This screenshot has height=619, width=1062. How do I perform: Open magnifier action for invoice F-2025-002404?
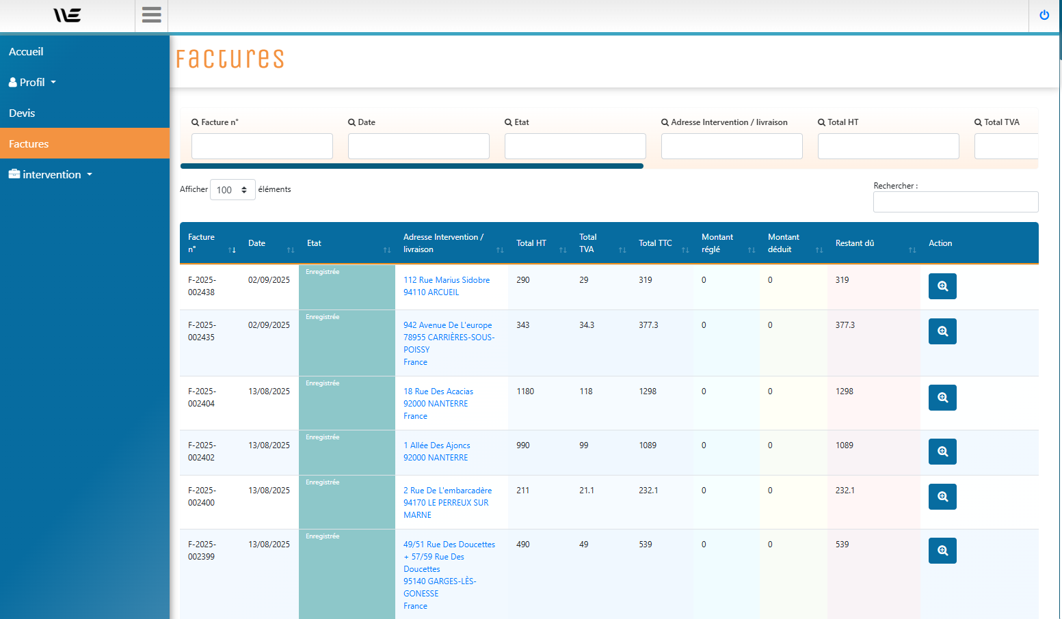coord(942,398)
